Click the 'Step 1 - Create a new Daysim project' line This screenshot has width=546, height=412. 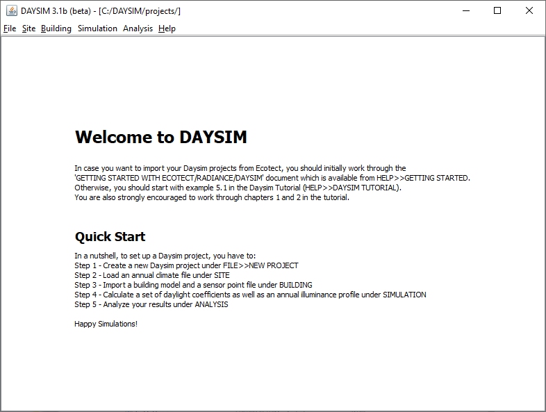pos(186,265)
